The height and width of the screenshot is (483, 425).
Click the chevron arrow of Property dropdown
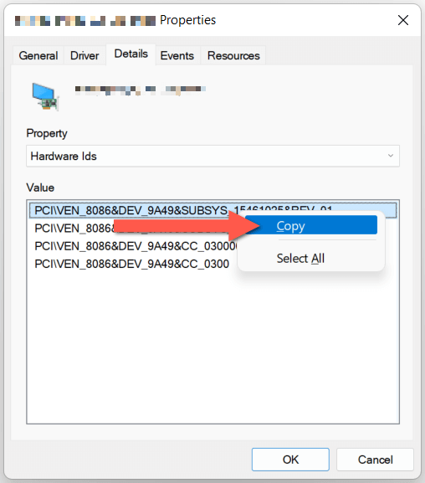[x=391, y=156]
